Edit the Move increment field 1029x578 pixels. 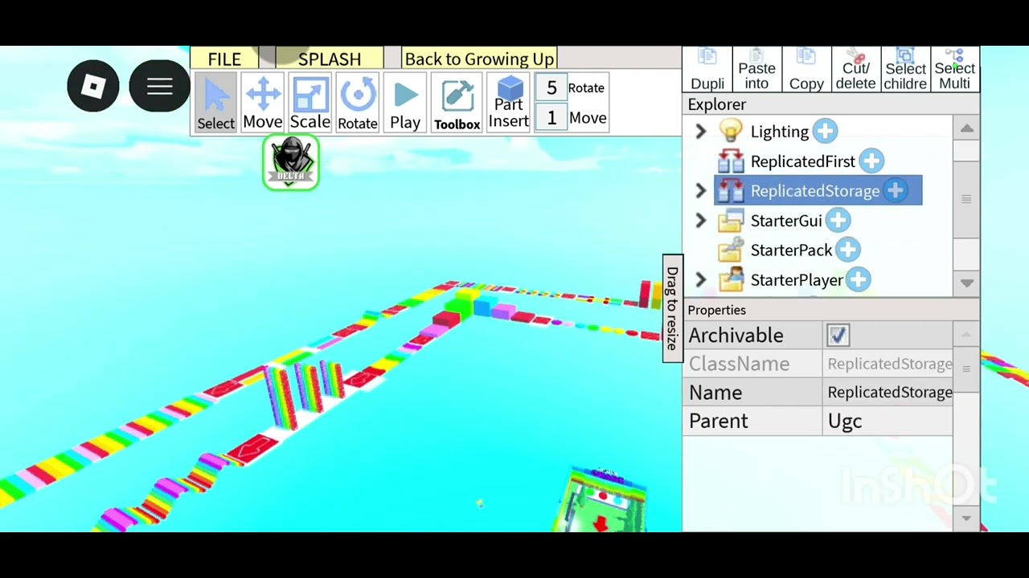tap(551, 118)
